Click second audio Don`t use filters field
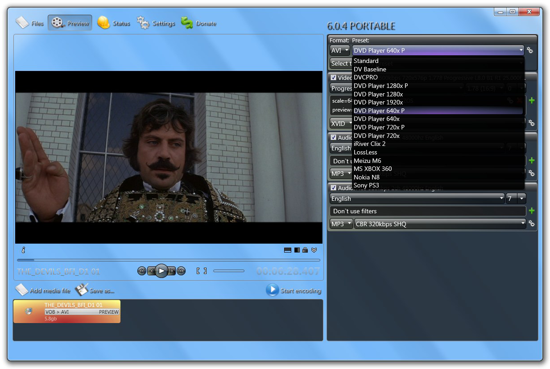 428,211
